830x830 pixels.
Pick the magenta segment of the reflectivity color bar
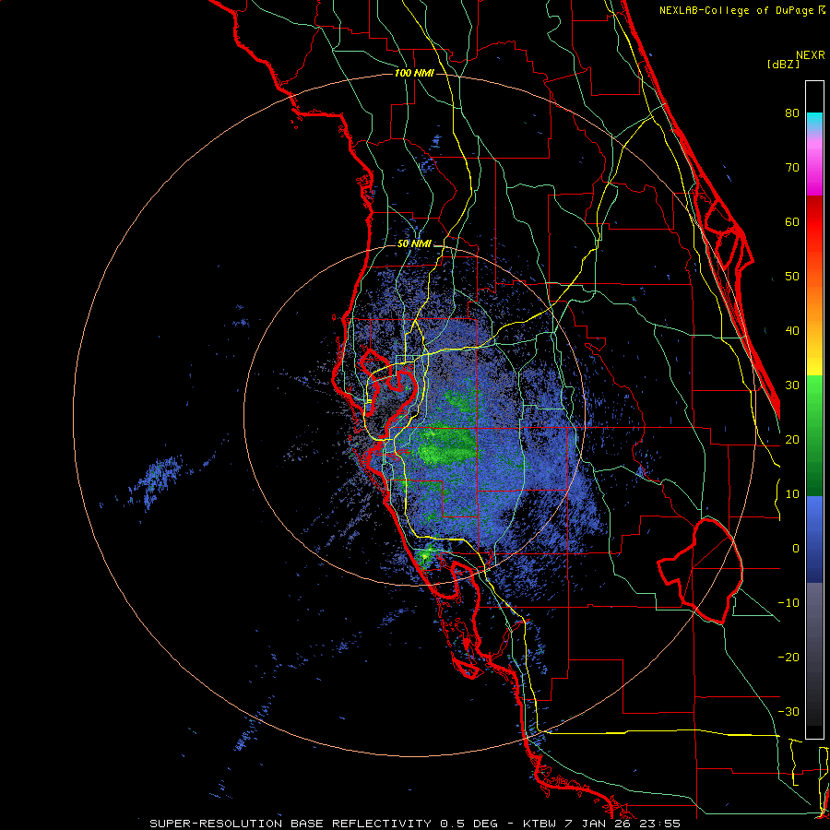click(814, 167)
